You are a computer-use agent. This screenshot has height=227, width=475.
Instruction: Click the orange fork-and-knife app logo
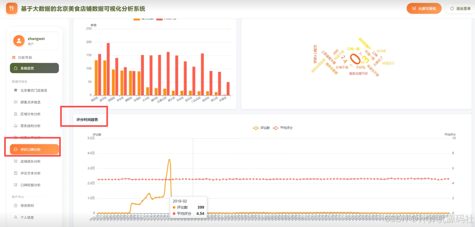coord(12,9)
